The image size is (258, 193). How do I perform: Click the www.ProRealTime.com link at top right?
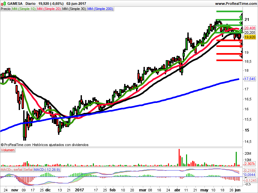236,4
